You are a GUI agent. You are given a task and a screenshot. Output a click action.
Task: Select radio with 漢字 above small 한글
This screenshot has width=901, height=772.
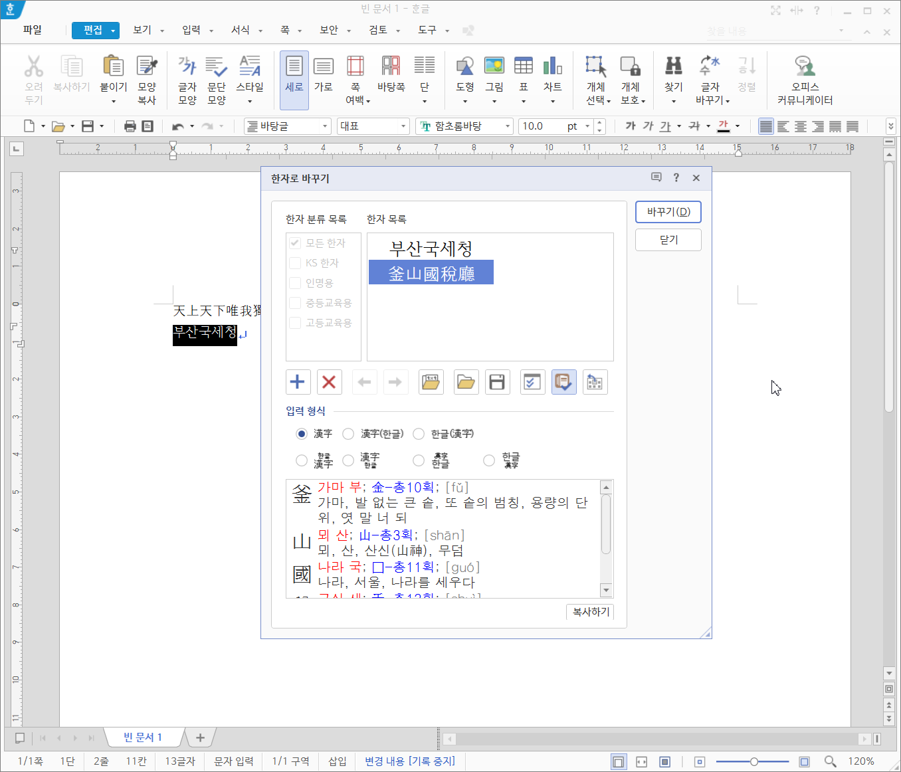click(348, 460)
